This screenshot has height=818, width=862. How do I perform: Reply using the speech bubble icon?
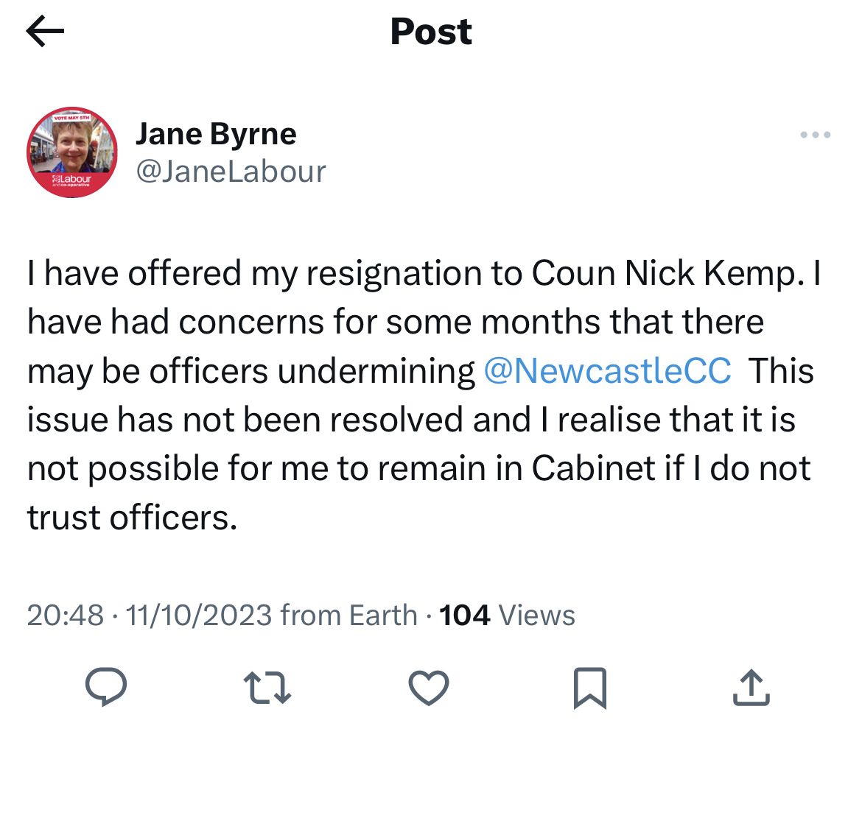pos(106,688)
